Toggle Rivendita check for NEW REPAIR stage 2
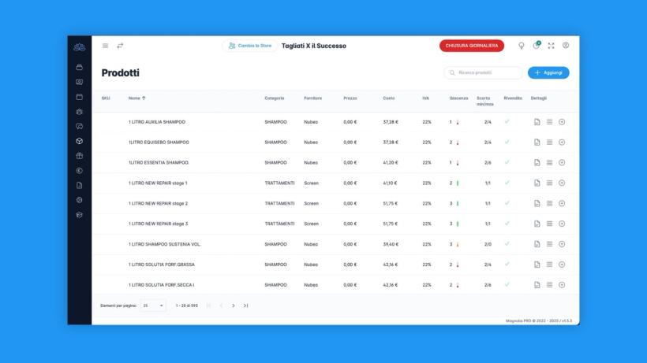This screenshot has height=363, width=647. click(x=507, y=203)
